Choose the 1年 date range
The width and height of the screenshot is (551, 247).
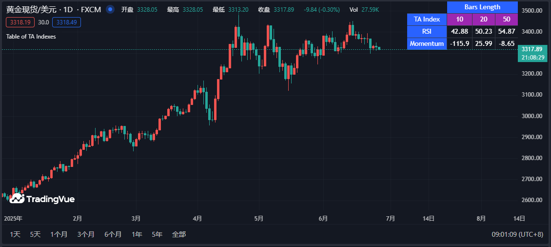pos(137,234)
